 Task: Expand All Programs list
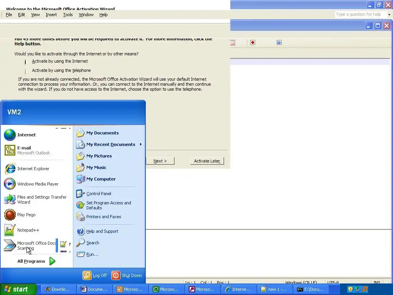tap(36, 261)
